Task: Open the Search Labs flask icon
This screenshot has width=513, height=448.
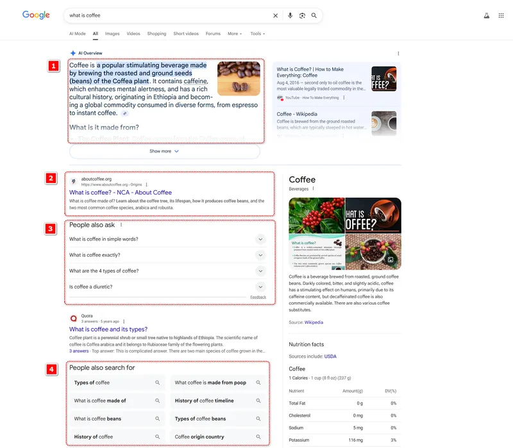Action: click(x=487, y=15)
